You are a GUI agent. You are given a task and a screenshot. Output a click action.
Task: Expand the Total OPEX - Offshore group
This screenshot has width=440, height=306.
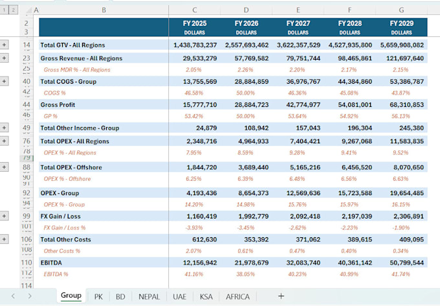5,167
